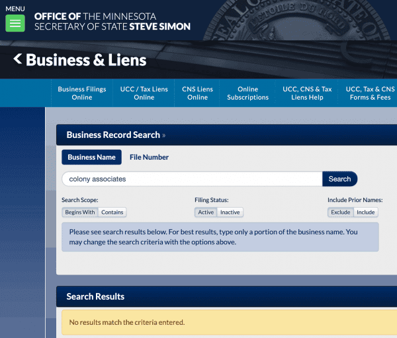
Task: Set Search Scope to Begins With
Action: (x=80, y=212)
